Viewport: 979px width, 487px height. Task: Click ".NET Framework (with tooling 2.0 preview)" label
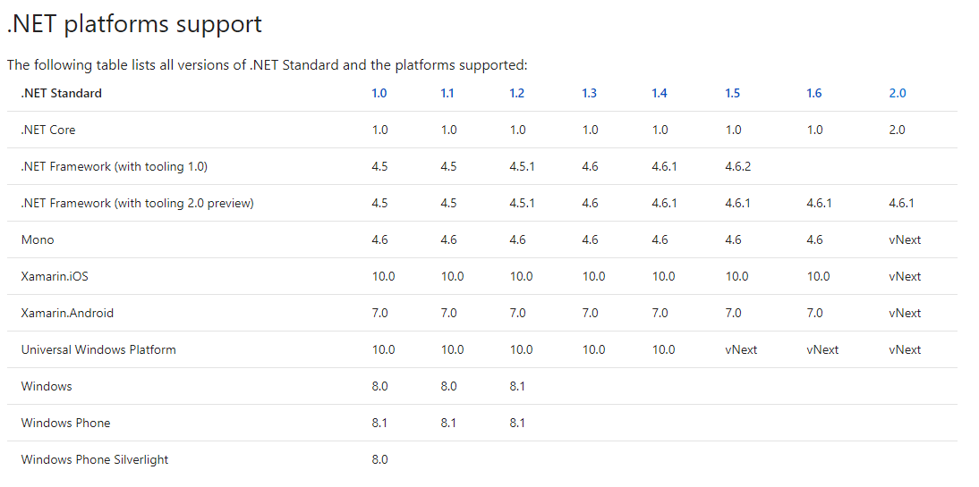tap(138, 203)
